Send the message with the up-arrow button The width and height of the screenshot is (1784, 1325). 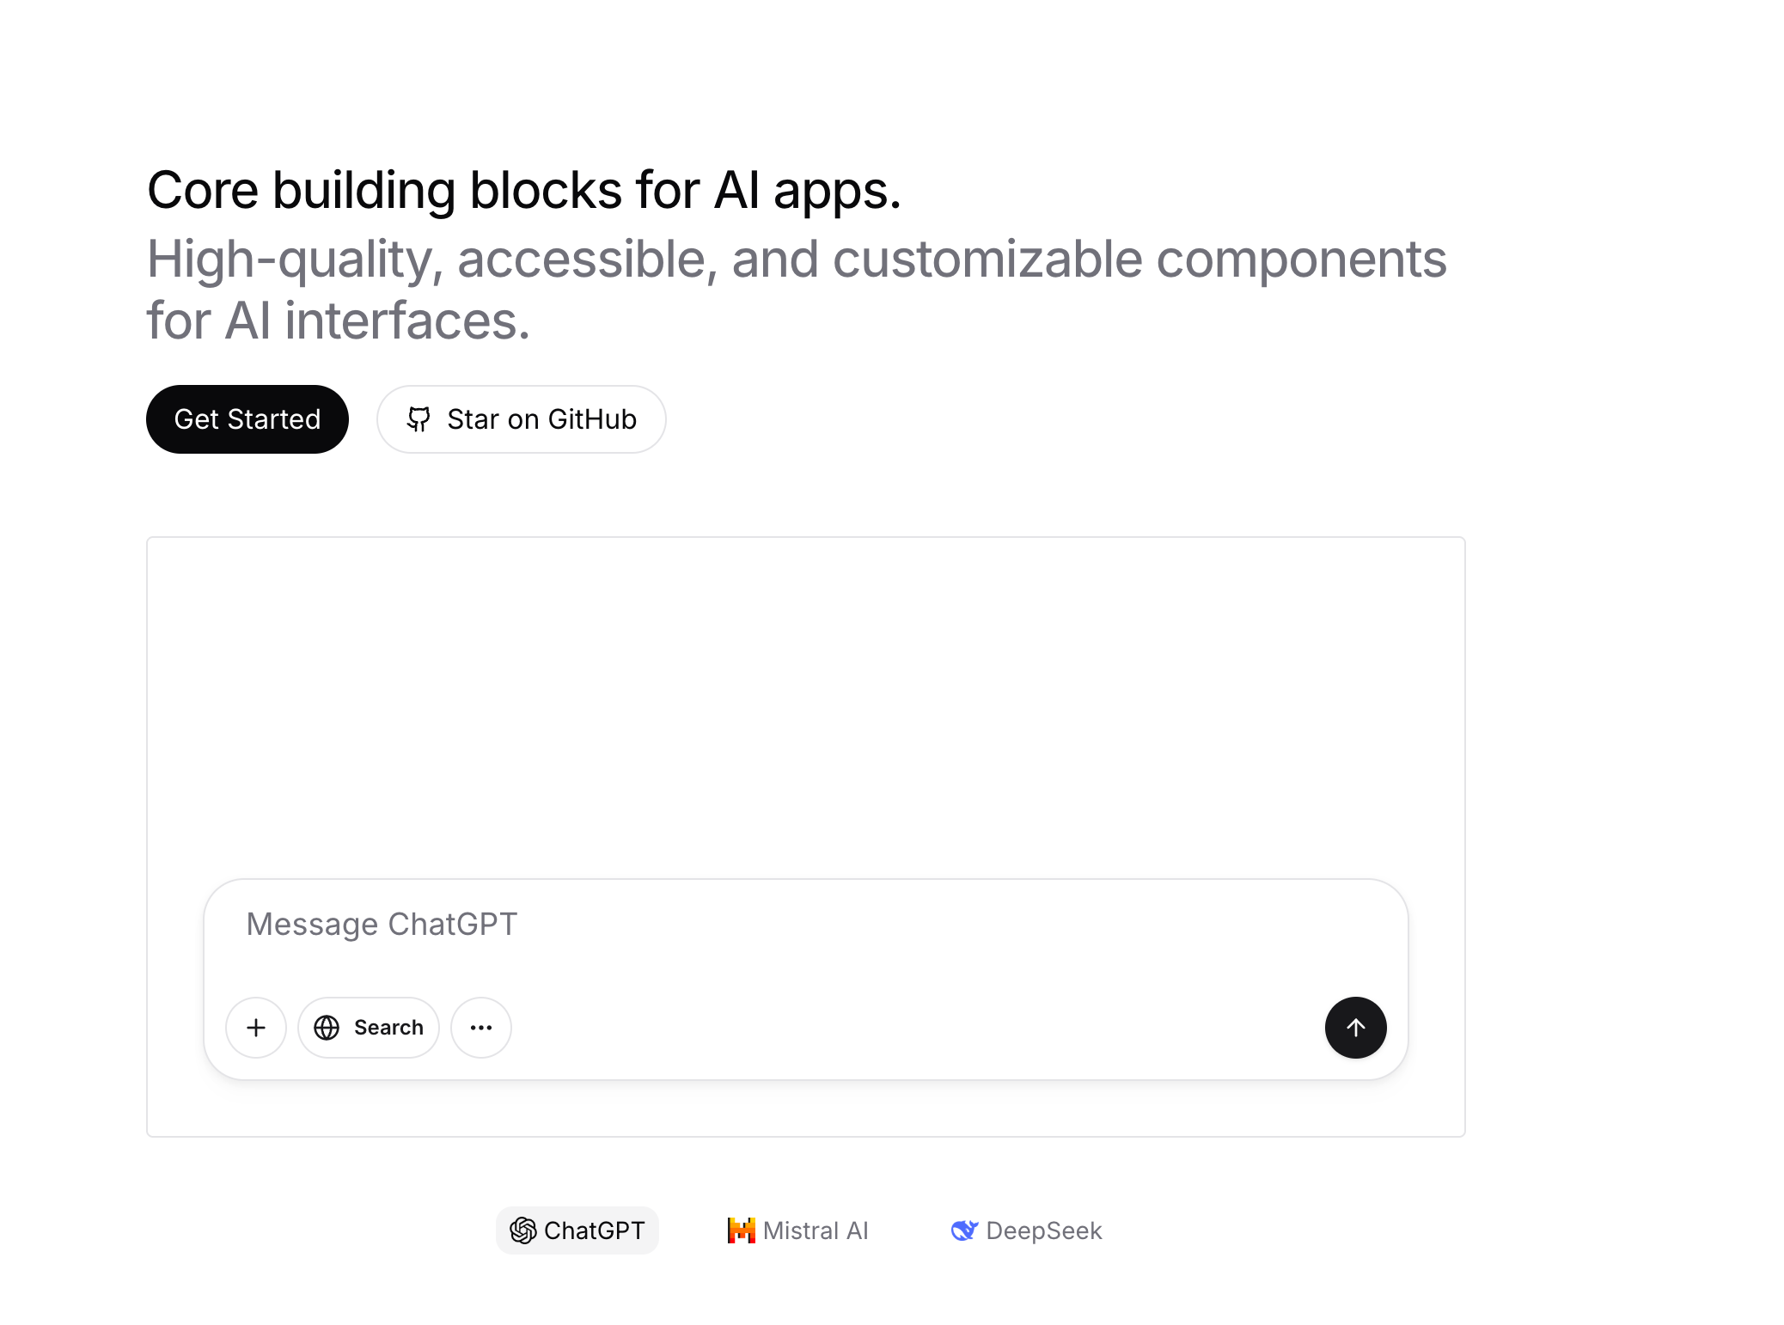point(1355,1028)
